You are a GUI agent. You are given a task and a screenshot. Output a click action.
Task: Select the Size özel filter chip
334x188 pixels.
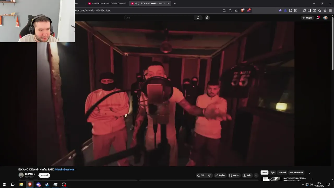282,173
